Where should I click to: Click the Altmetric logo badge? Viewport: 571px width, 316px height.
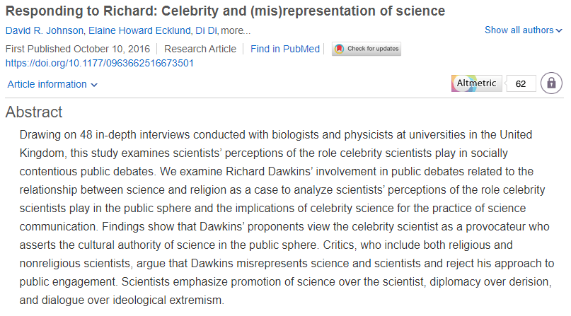476,83
